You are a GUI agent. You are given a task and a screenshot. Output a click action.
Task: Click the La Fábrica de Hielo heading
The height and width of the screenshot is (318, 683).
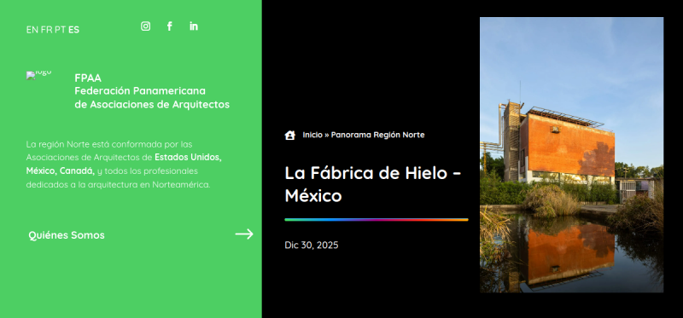point(373,184)
